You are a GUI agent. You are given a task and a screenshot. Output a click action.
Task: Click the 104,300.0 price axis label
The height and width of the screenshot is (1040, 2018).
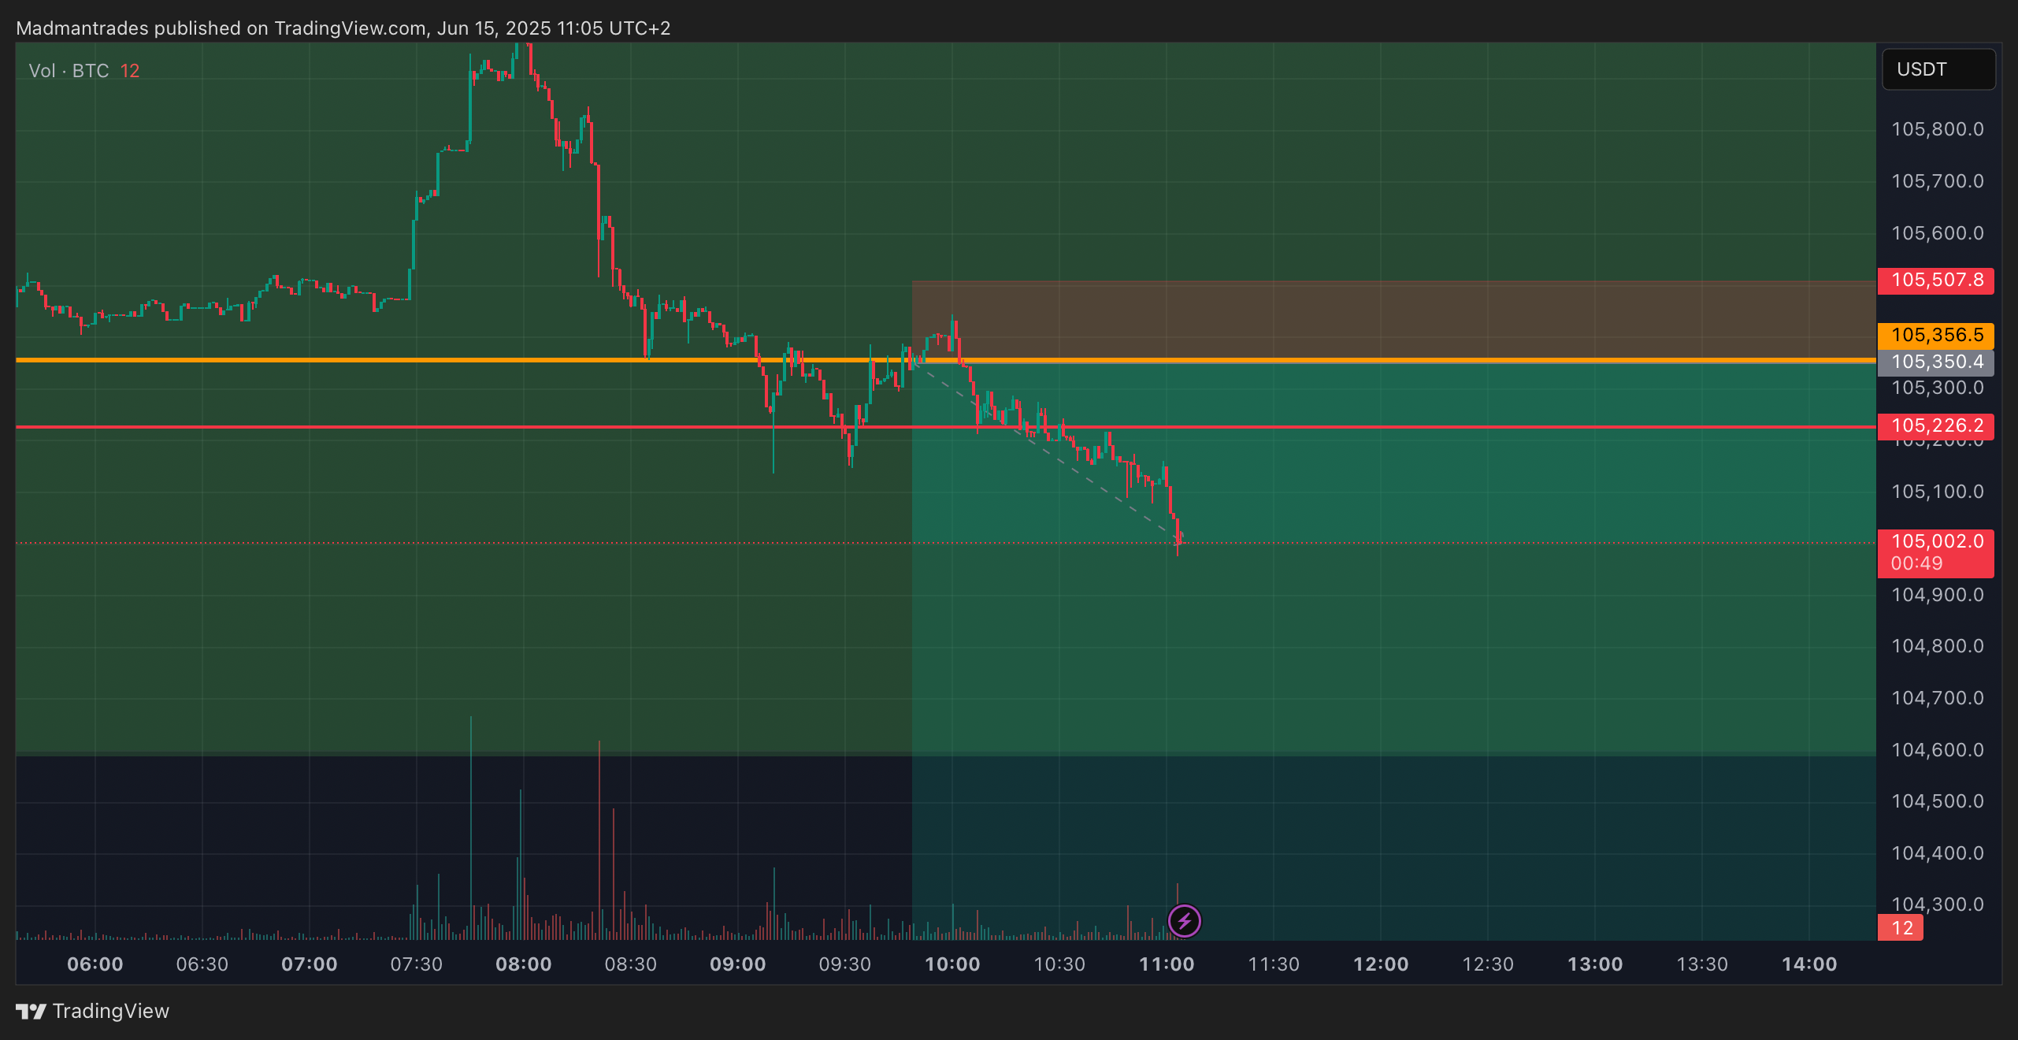pyautogui.click(x=1937, y=904)
